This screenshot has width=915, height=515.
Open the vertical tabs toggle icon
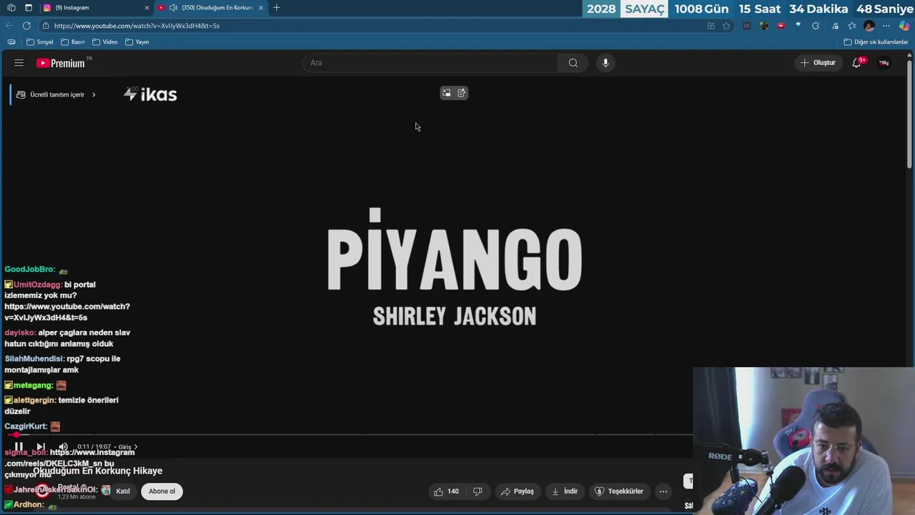[x=11, y=42]
